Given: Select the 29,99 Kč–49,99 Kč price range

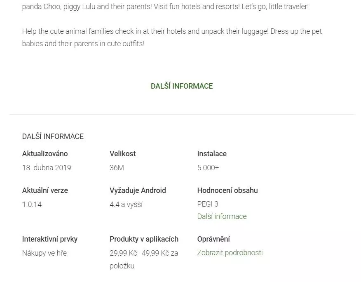Looking at the screenshot, I should coord(139,253).
